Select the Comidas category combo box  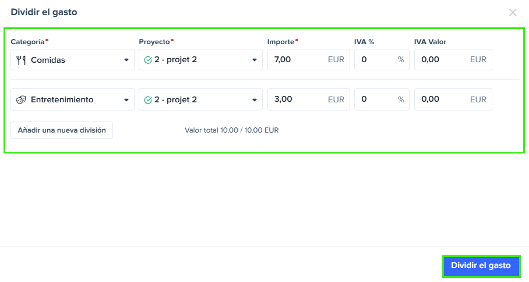tap(73, 60)
